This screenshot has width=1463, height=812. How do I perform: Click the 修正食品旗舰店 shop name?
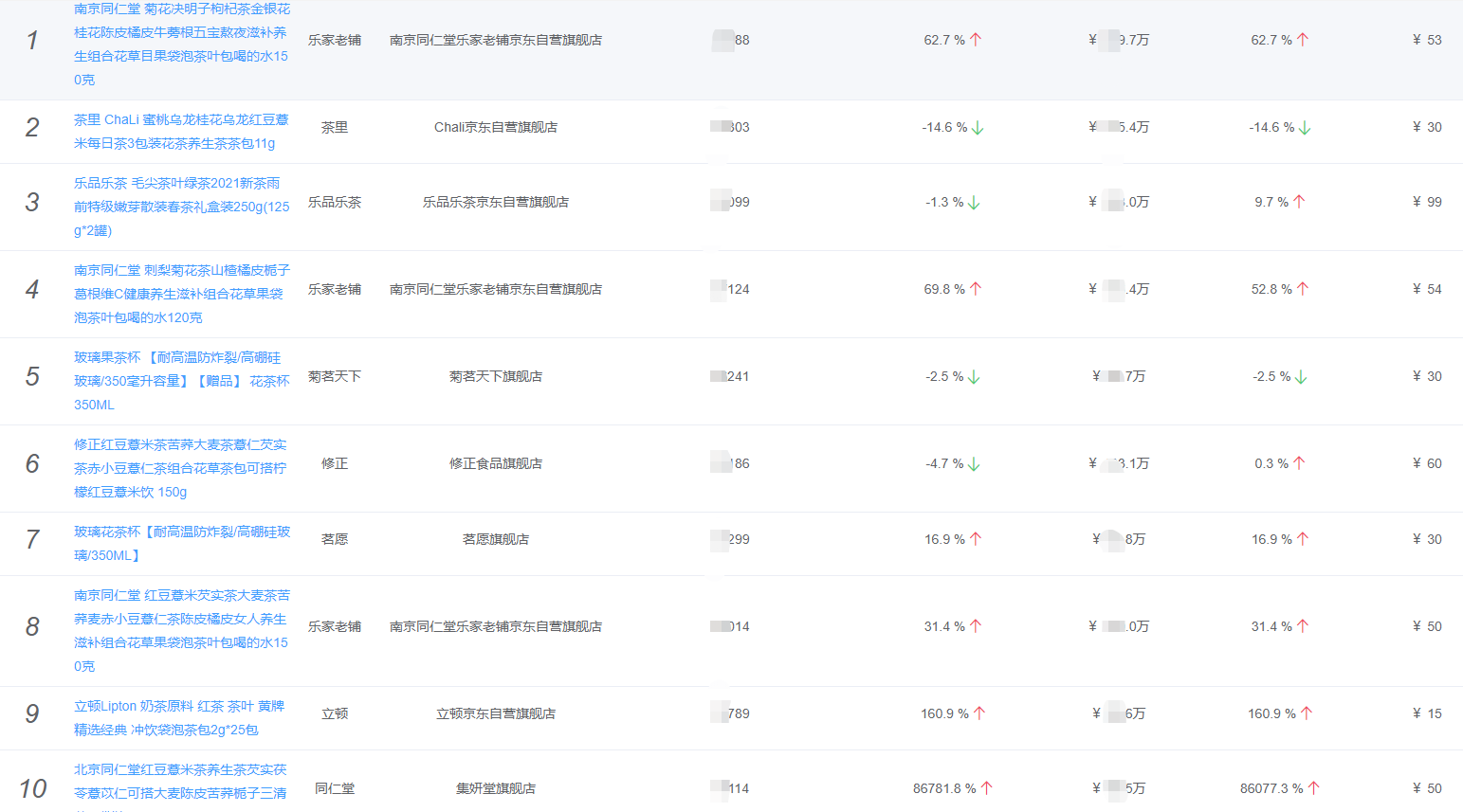[496, 463]
